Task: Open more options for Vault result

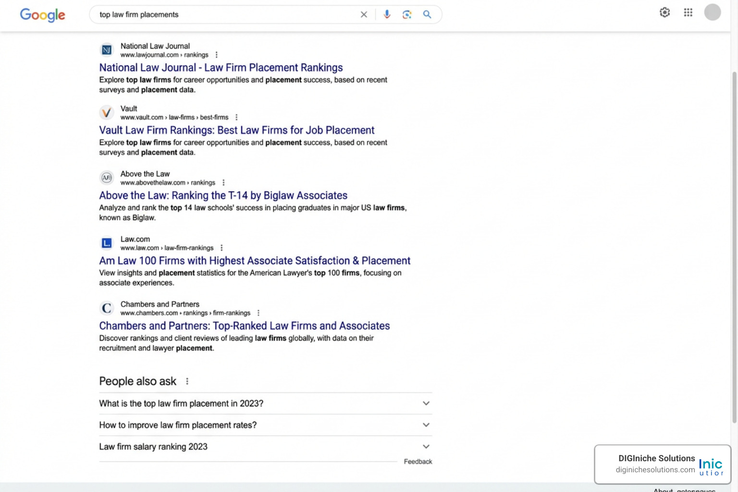Action: coord(236,117)
